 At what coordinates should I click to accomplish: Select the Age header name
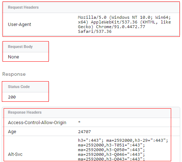coord(12,132)
